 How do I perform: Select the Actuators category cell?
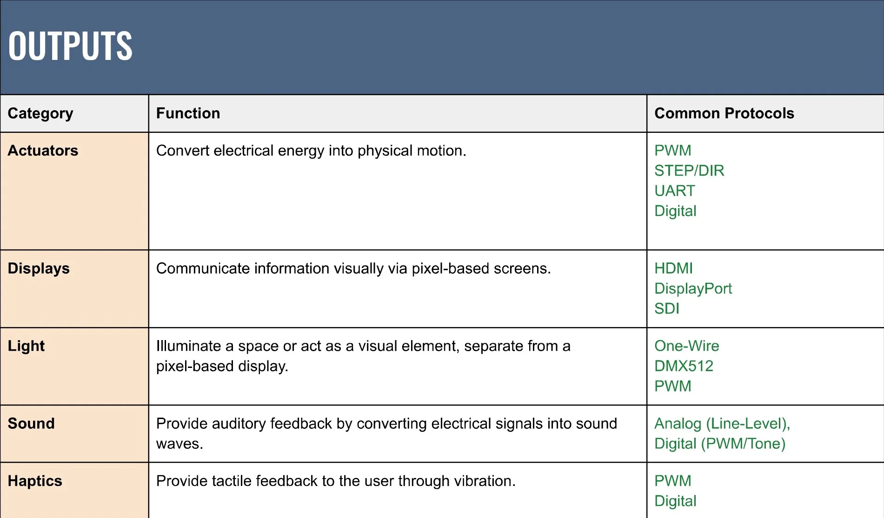43,151
